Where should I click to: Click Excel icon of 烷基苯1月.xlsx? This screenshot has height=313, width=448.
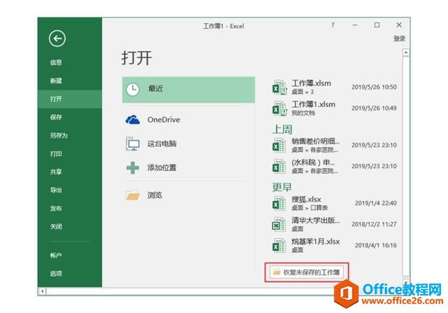coord(279,246)
